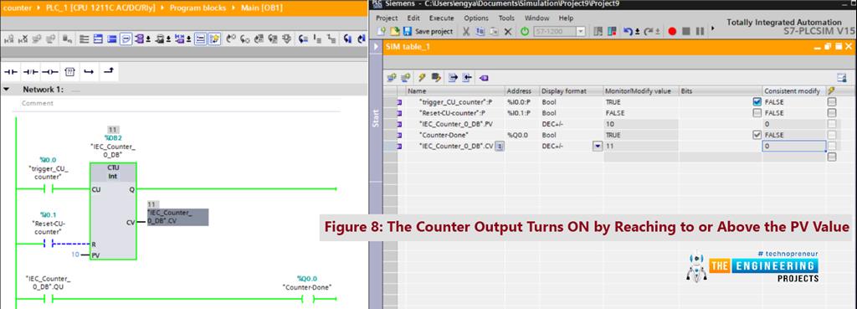Insert a normally open contact

tap(11, 72)
